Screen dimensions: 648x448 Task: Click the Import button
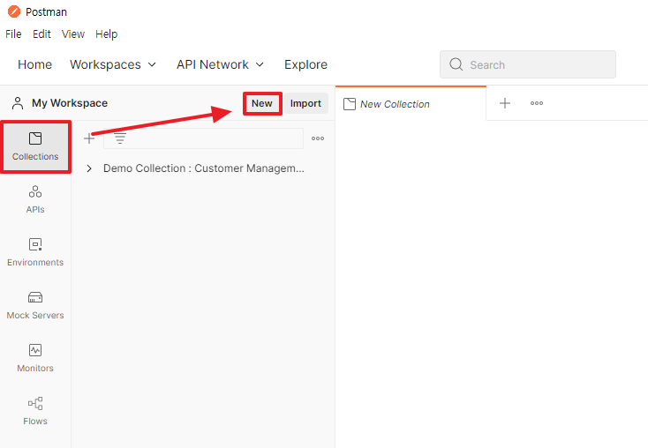coord(305,103)
